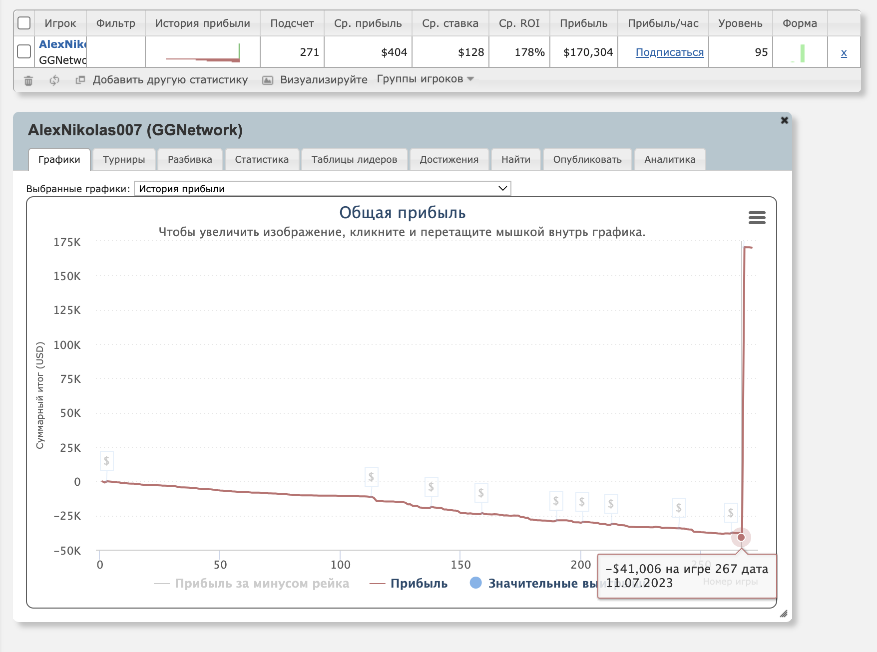Image resolution: width=877 pixels, height=652 pixels.
Task: Click the profit history sparkline thumbnail
Action: click(x=203, y=52)
